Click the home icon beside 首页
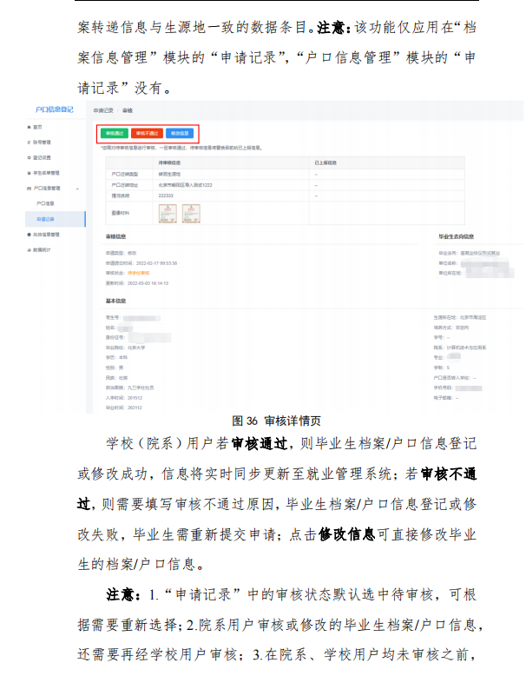The height and width of the screenshot is (676, 526). click(29, 127)
